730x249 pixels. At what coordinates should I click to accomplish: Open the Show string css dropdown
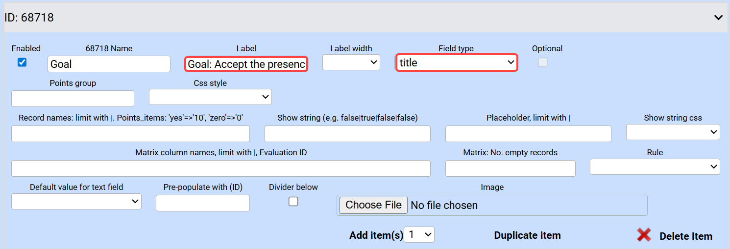(673, 132)
